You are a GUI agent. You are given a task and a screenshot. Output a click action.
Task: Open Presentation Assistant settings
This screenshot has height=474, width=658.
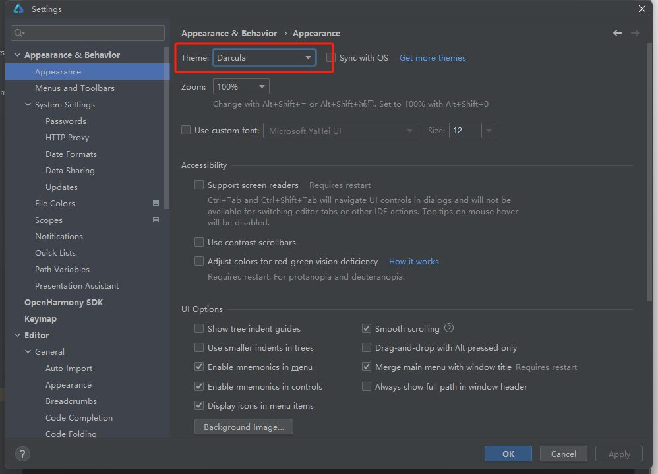[76, 286]
